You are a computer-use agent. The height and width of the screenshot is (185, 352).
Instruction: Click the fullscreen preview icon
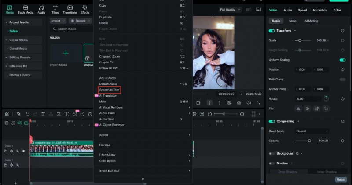click(259, 103)
